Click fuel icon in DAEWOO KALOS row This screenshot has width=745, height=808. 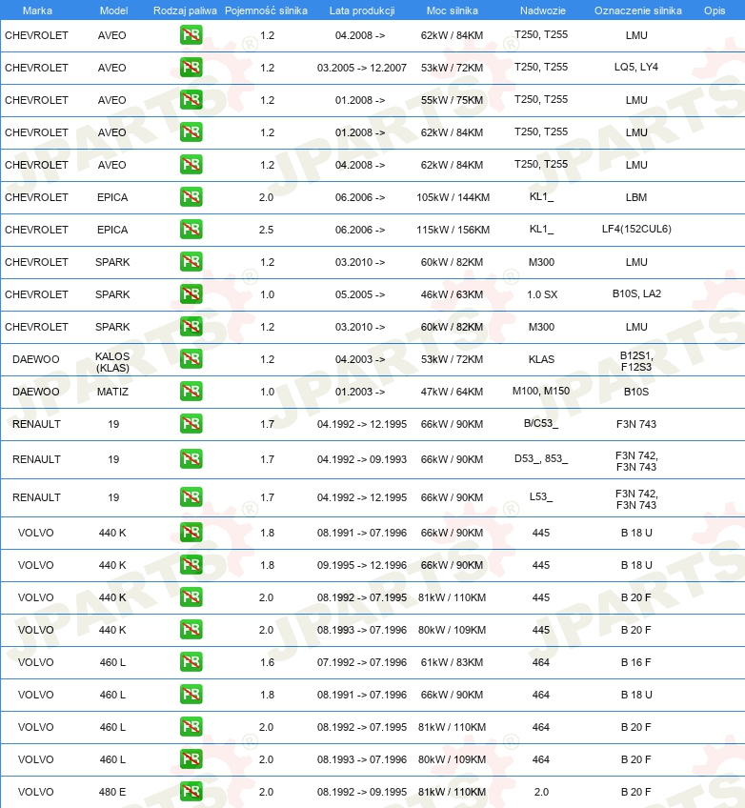tap(191, 359)
